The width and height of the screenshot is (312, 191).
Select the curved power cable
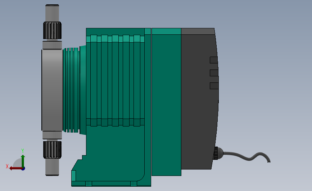click(x=247, y=157)
